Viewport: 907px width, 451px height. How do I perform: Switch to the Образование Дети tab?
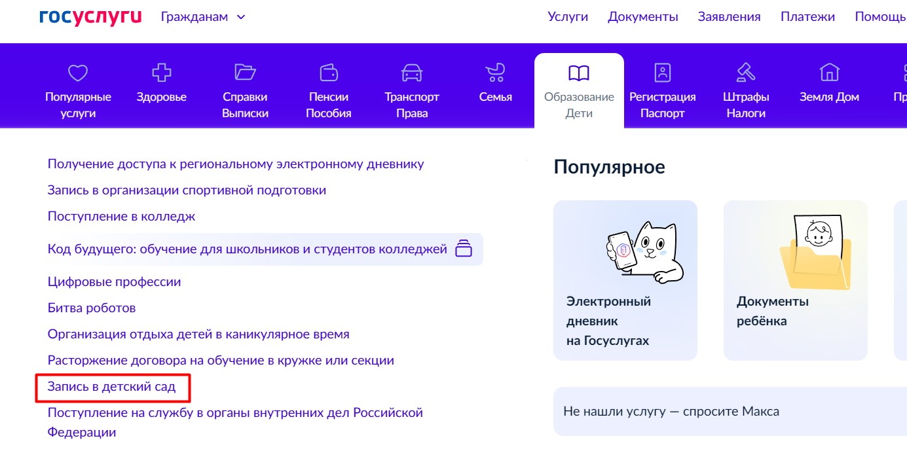(x=579, y=92)
